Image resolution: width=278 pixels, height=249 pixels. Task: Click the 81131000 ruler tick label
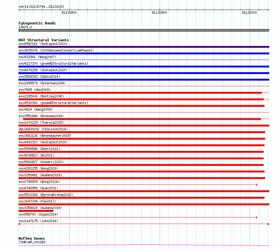249,12
